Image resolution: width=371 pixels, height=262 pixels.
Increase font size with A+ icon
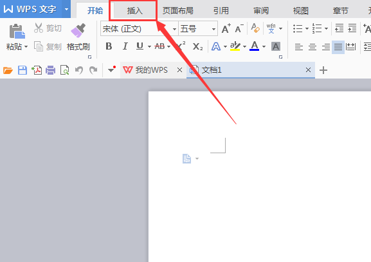[x=226, y=29]
